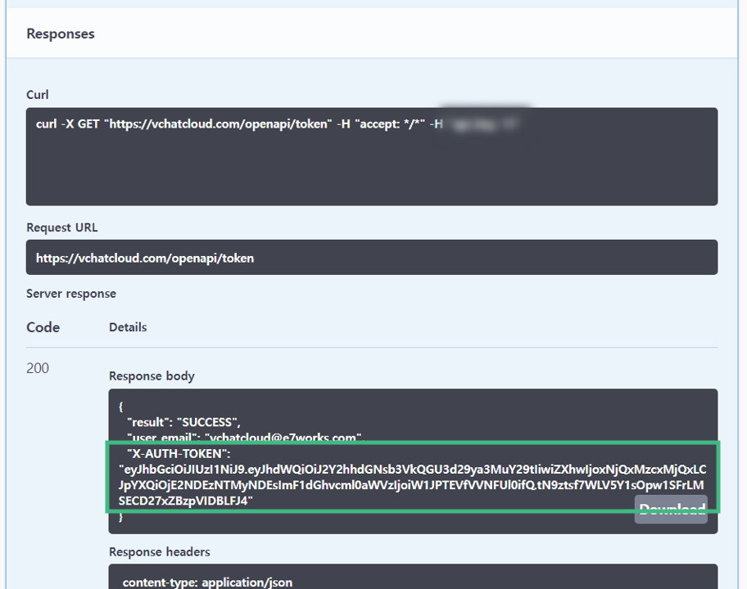The width and height of the screenshot is (747, 589).
Task: Click the 200 status code
Action: (x=38, y=368)
